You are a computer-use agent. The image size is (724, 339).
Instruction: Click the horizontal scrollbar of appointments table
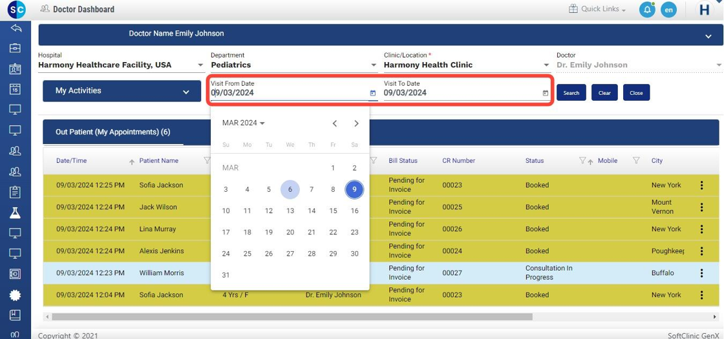point(292,317)
